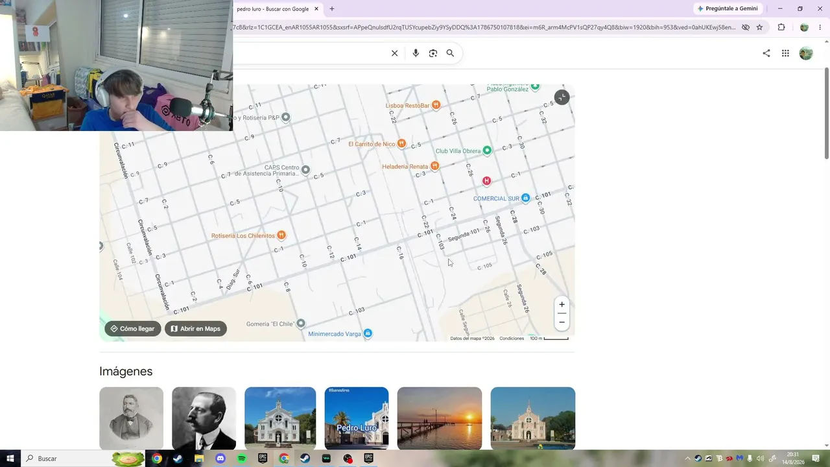Start a voice search with the microphone
The height and width of the screenshot is (467, 830).
(x=416, y=53)
